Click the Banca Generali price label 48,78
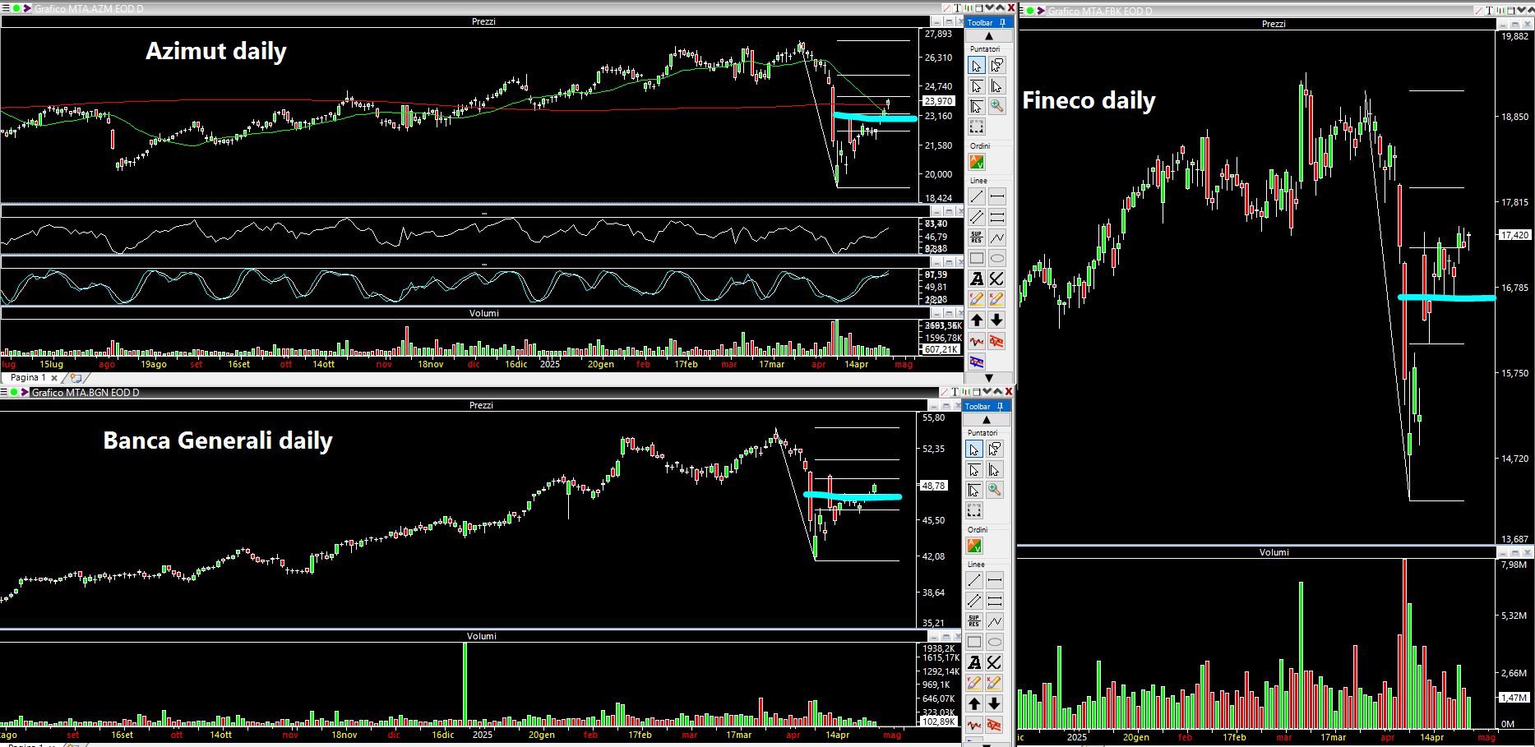The width and height of the screenshot is (1535, 747). point(934,486)
